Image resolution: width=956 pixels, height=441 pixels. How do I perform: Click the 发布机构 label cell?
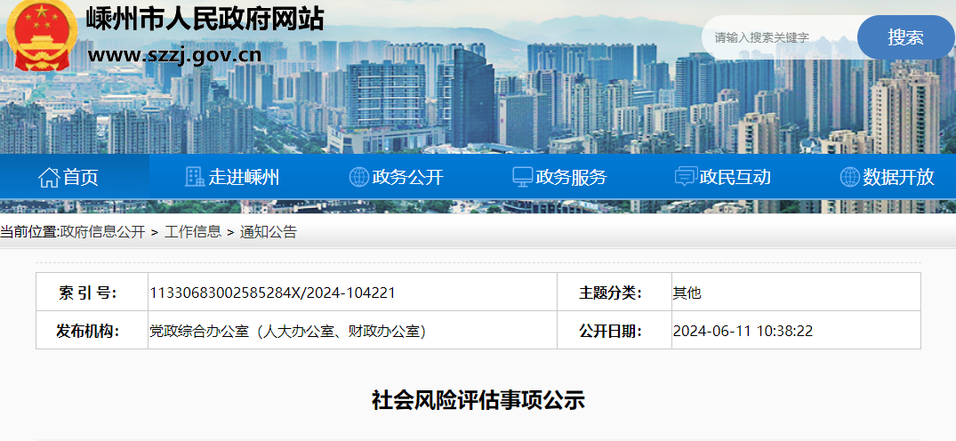[92, 331]
